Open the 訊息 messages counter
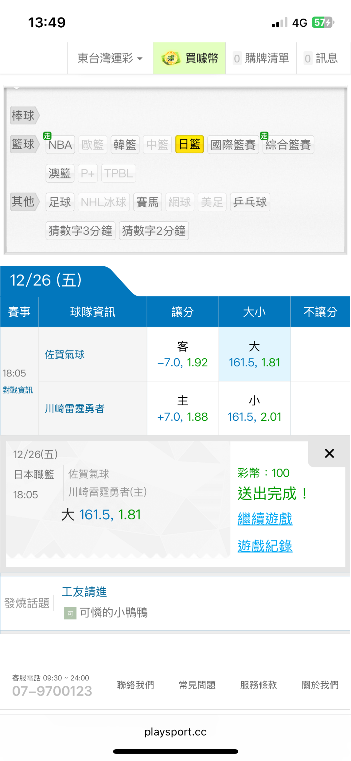 pyautogui.click(x=321, y=58)
